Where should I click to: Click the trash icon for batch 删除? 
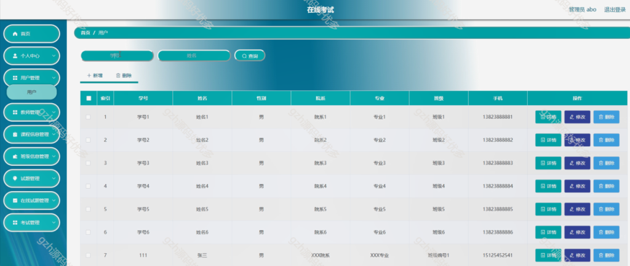pyautogui.click(x=118, y=76)
